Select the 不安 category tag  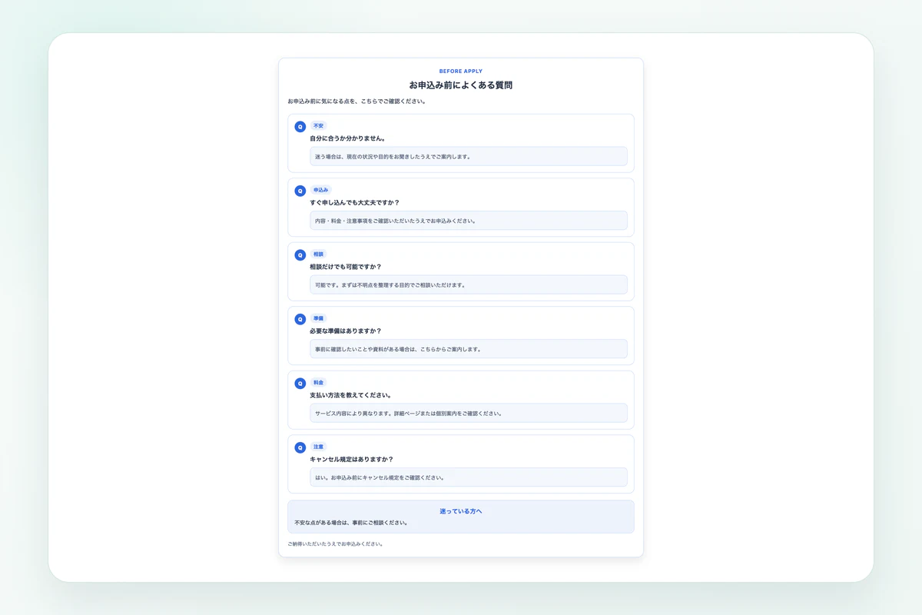pos(318,125)
